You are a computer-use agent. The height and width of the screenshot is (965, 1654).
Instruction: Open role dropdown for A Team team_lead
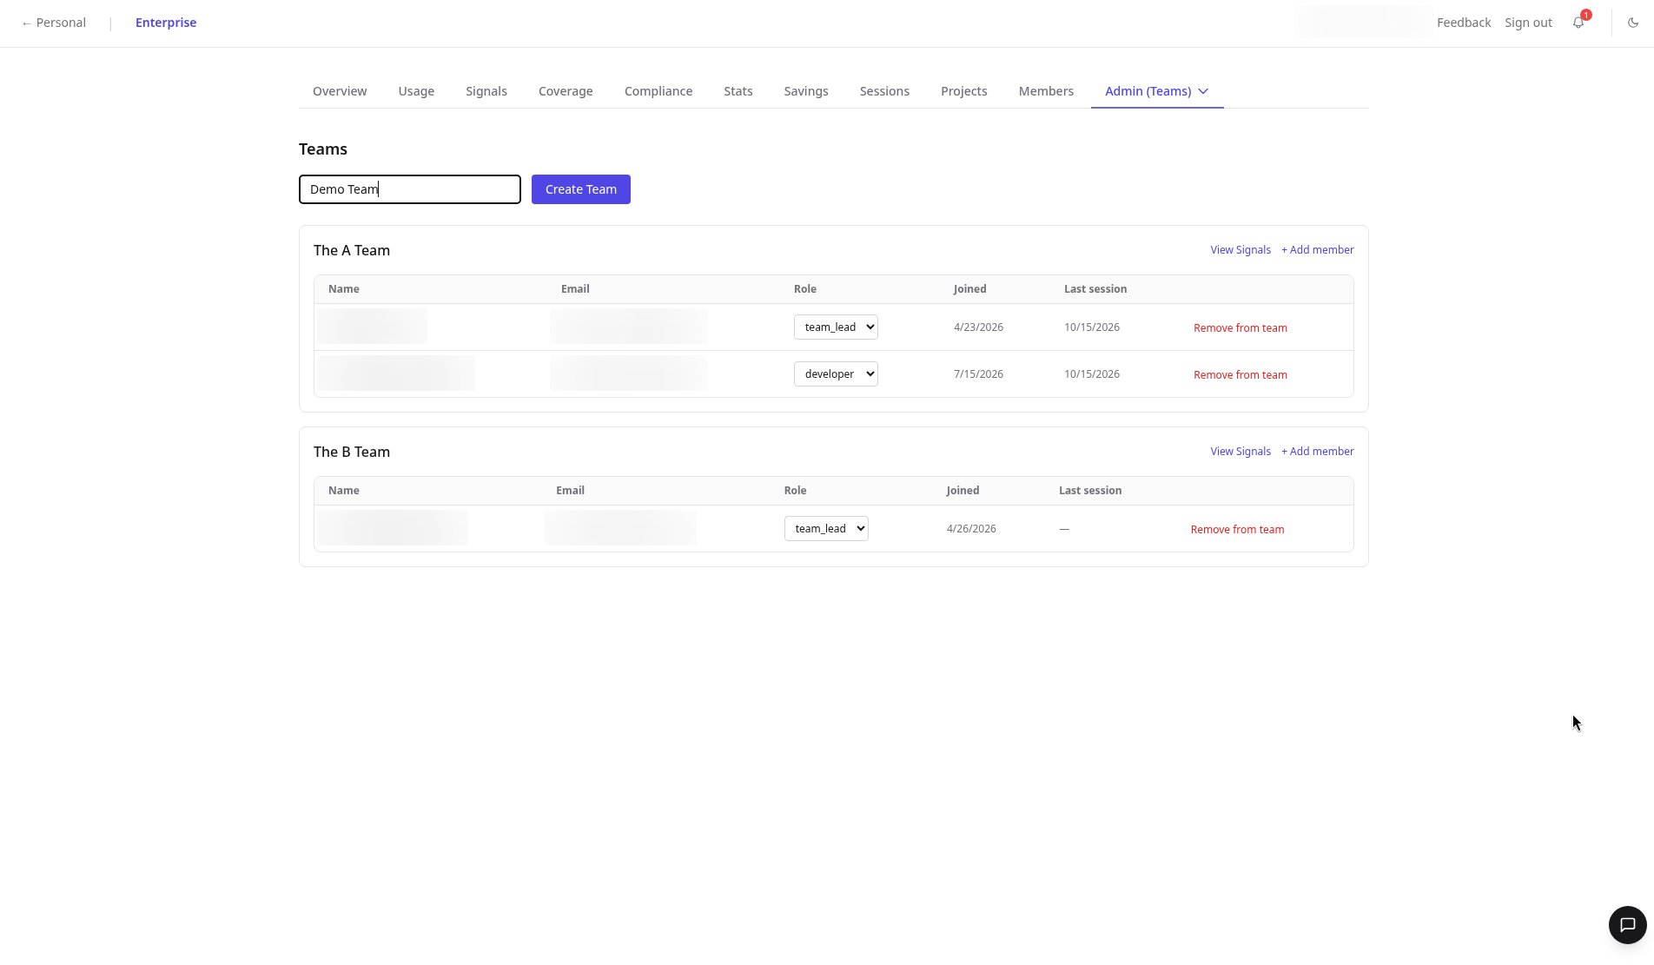[836, 327]
